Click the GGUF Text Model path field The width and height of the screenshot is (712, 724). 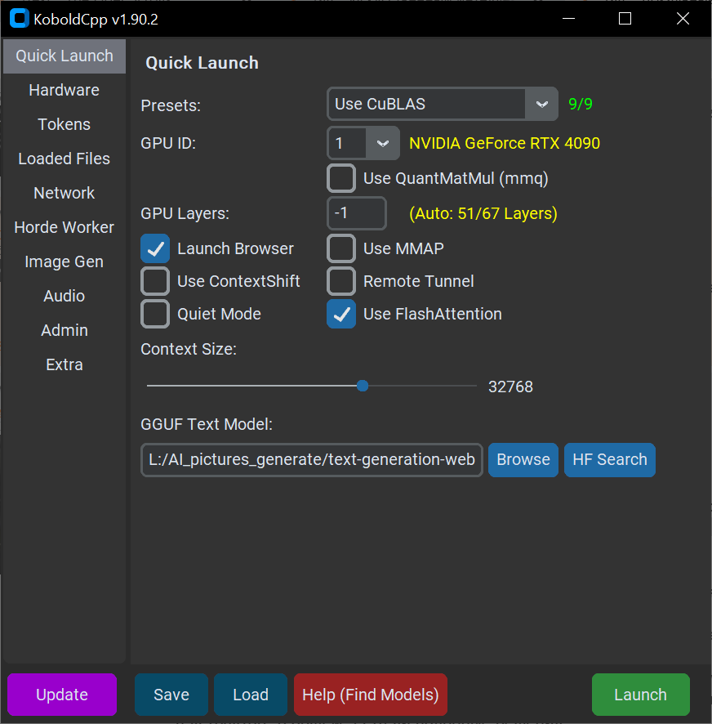click(312, 460)
